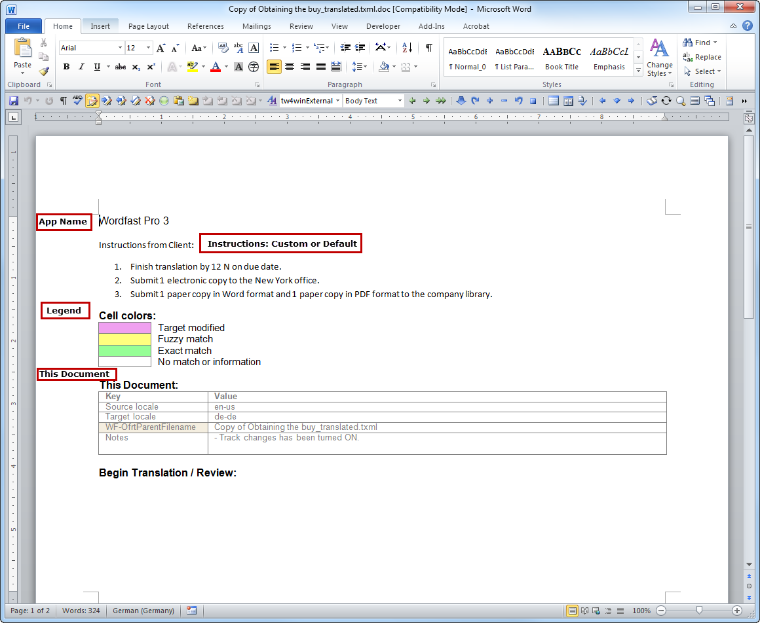This screenshot has width=760, height=623.
Task: Switch to the Page Layout tab
Action: pyautogui.click(x=148, y=26)
